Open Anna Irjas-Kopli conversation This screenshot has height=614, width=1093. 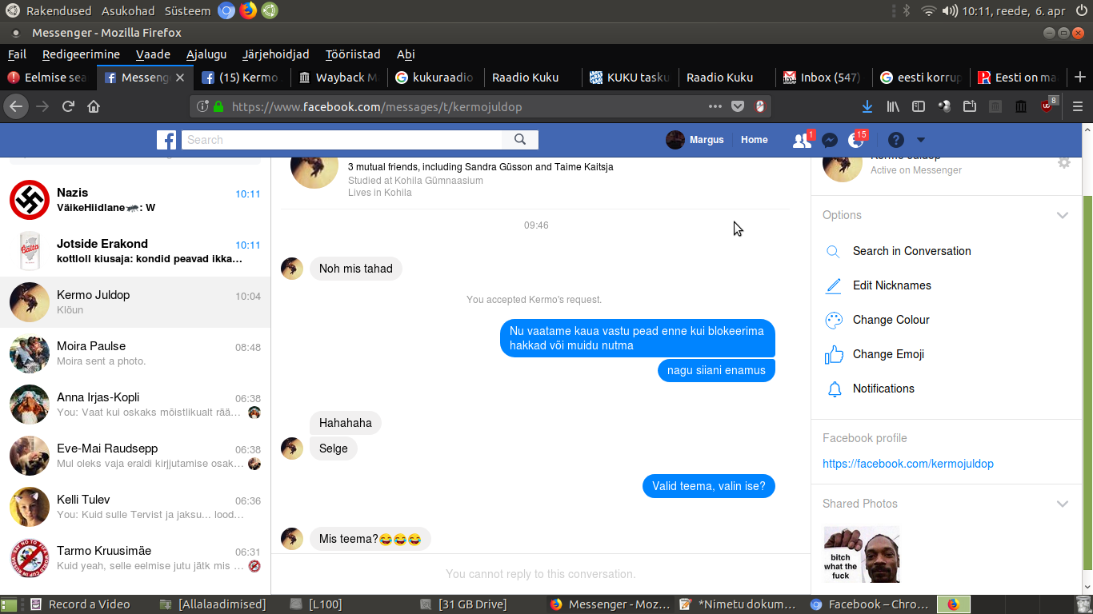click(x=135, y=405)
